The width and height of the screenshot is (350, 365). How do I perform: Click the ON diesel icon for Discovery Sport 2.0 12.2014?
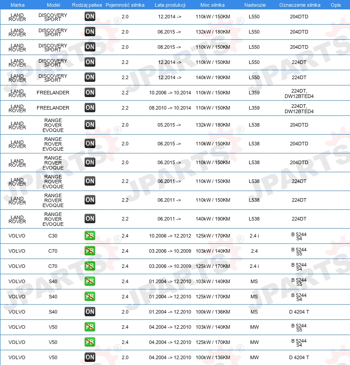pos(90,17)
